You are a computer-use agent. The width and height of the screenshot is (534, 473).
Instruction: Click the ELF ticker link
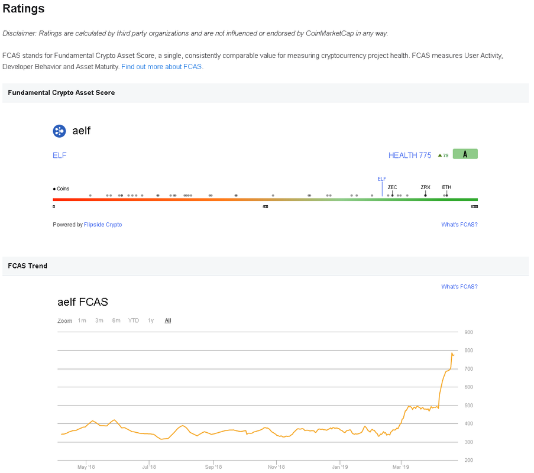click(x=60, y=155)
